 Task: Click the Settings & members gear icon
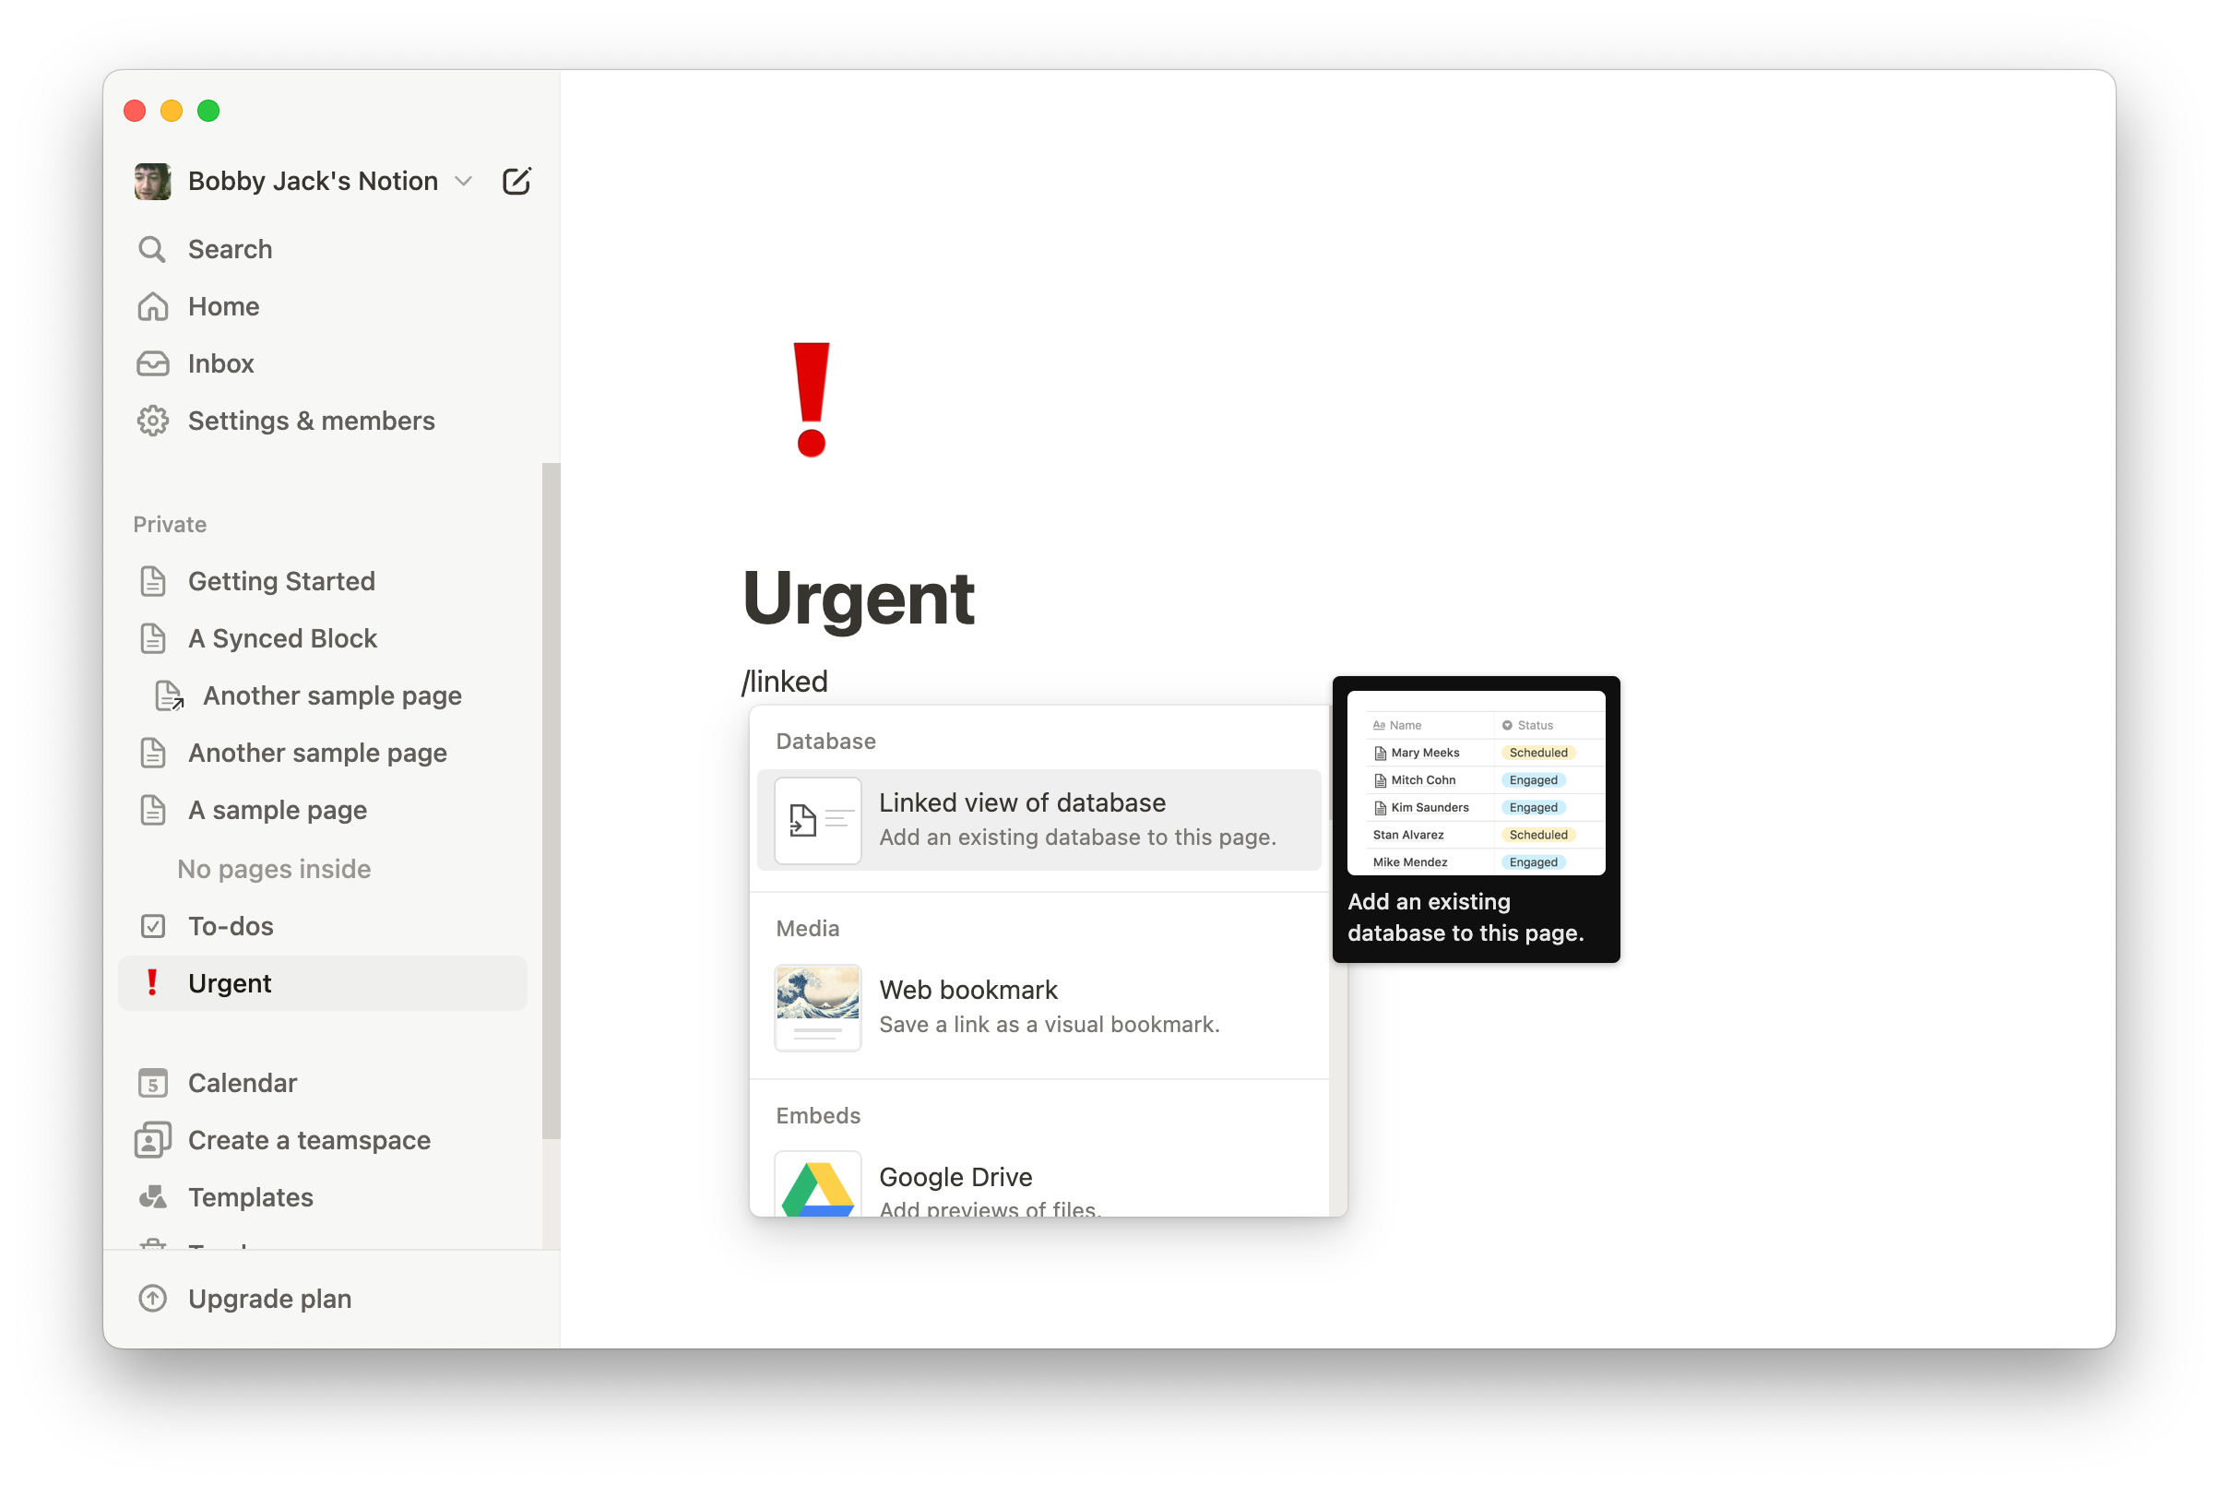156,421
